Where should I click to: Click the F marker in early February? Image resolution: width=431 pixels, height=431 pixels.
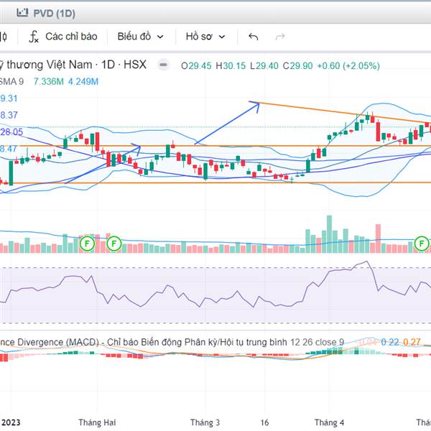[113, 244]
